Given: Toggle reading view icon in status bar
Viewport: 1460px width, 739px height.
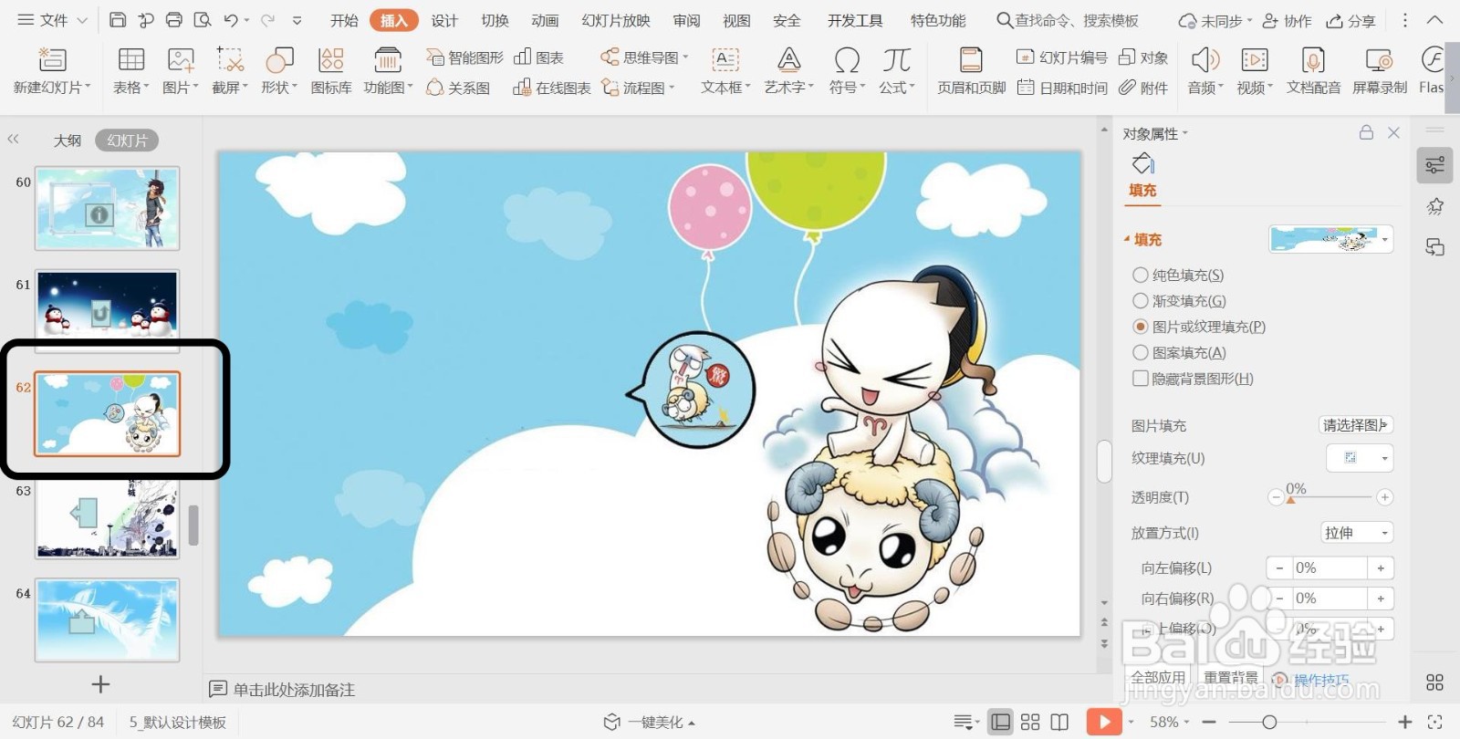Looking at the screenshot, I should (x=1059, y=722).
